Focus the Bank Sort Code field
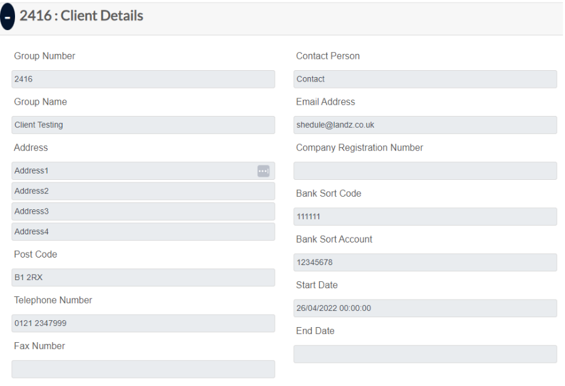The height and width of the screenshot is (386, 565). (x=425, y=217)
